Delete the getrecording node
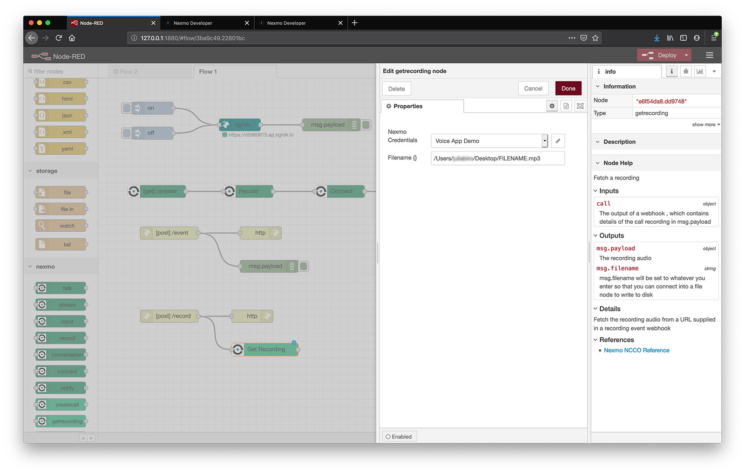 [397, 89]
